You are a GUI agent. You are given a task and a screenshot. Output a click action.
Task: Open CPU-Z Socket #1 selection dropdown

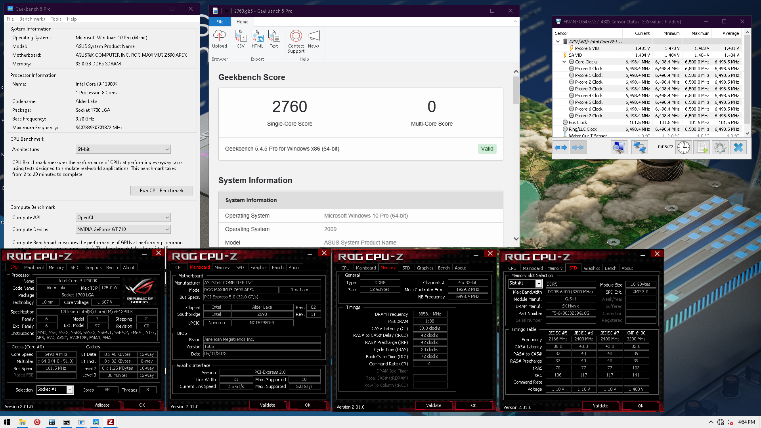click(55, 390)
